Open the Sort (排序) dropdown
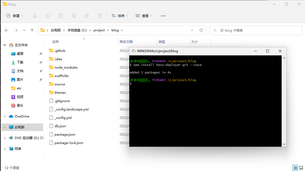 [120, 16]
